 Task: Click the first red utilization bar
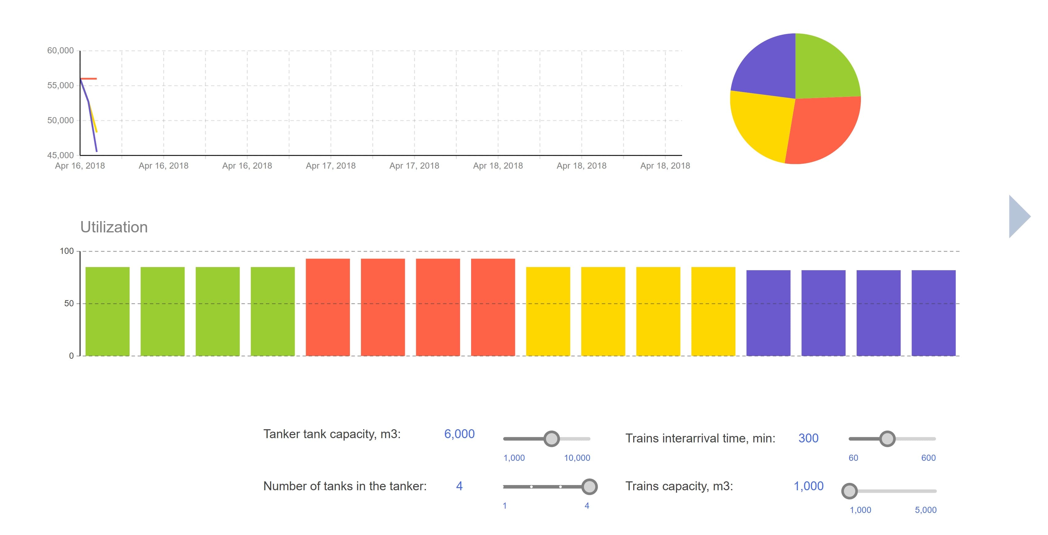tap(328, 307)
